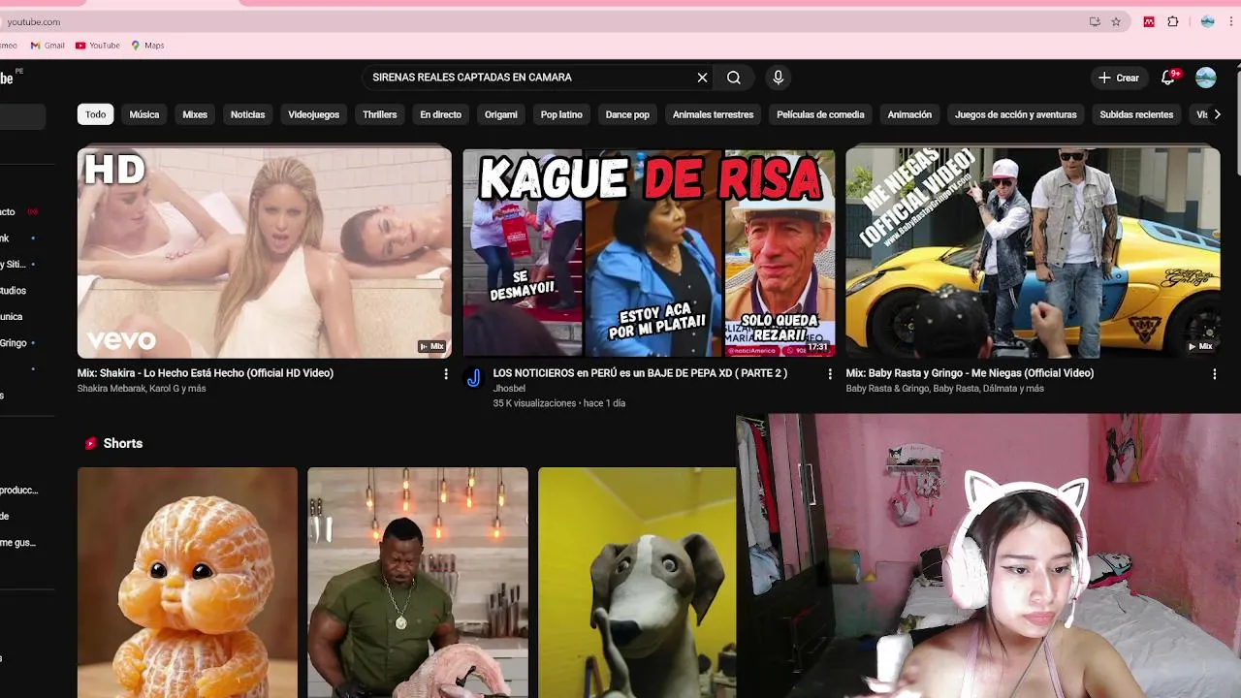The image size is (1241, 698).
Task: Select the Animales terrestres filter chip
Action: [713, 114]
